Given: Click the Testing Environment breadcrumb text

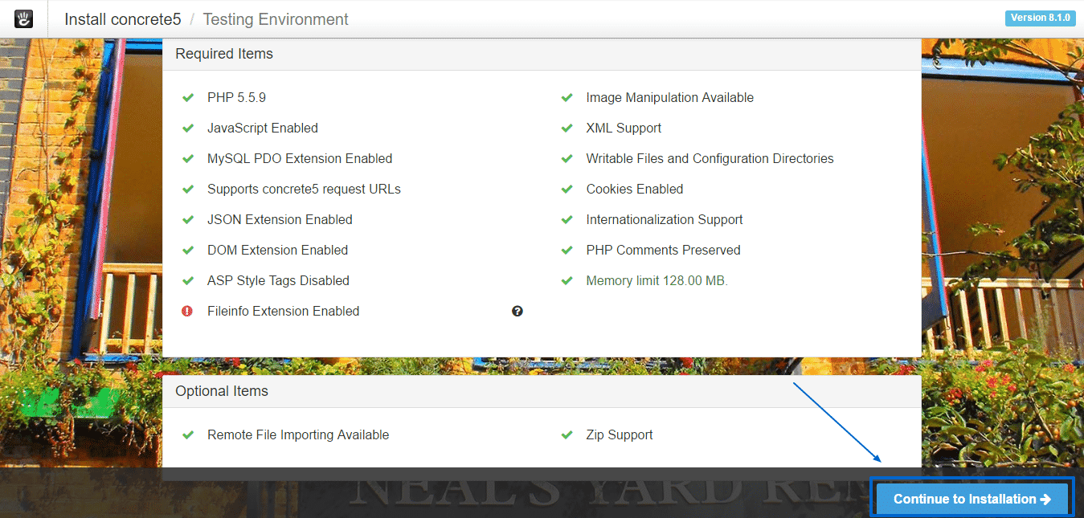Looking at the screenshot, I should click(x=275, y=19).
